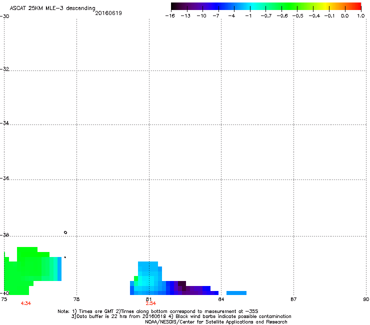Screen dimensions: 370x325
Task: Click the -7 color scale label
Action: (x=216, y=16)
